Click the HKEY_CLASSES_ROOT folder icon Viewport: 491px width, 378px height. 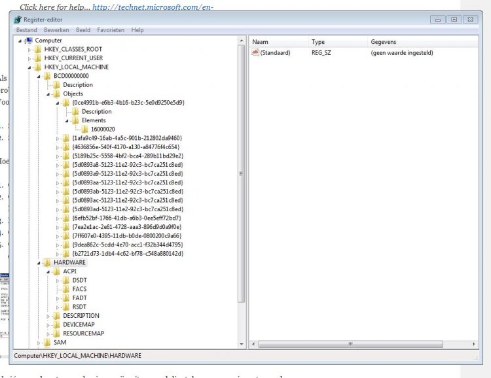(x=38, y=49)
